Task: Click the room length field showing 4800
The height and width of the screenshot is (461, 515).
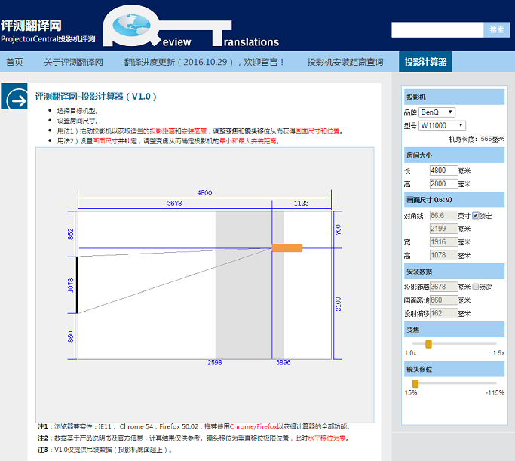Action: (443, 171)
